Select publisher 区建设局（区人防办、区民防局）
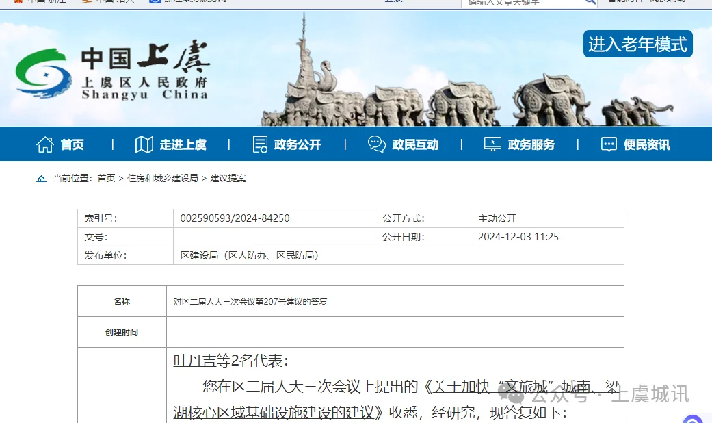Screen dimensions: 712x423 coord(250,255)
